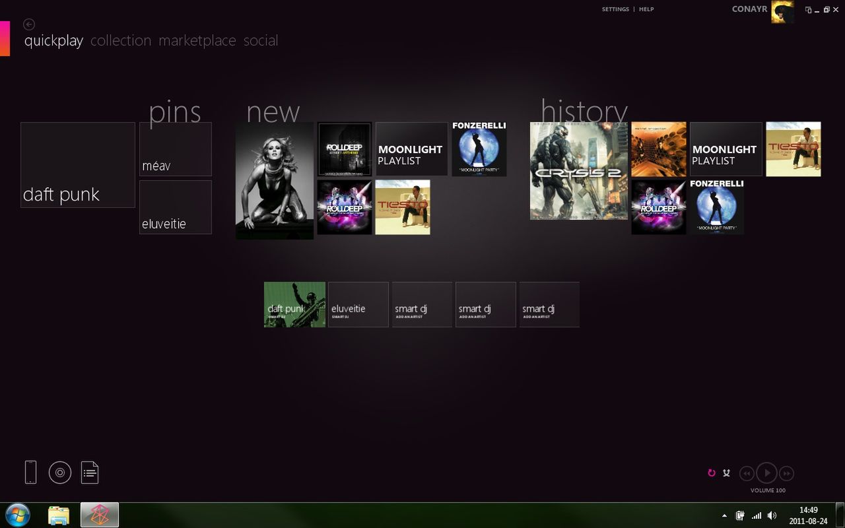Open the Windows Start menu
Image resolution: width=845 pixels, height=528 pixels.
point(18,515)
